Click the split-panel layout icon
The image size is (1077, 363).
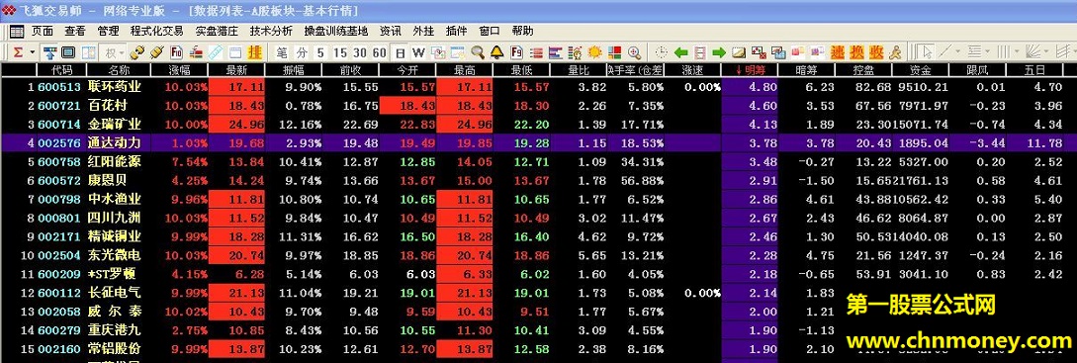coord(89,52)
